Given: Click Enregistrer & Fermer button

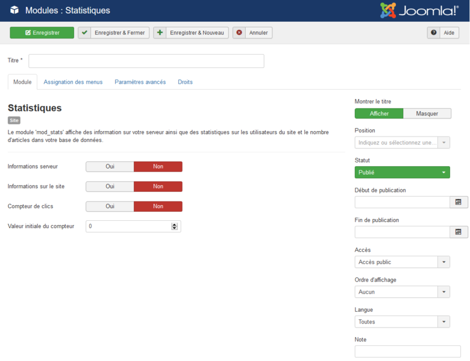Looking at the screenshot, I should pos(114,32).
